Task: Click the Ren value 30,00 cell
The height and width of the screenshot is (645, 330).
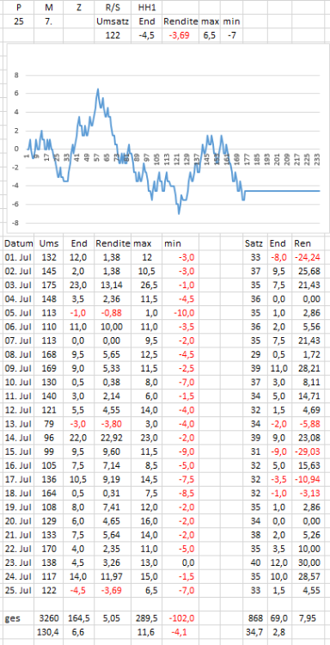Action: [308, 561]
